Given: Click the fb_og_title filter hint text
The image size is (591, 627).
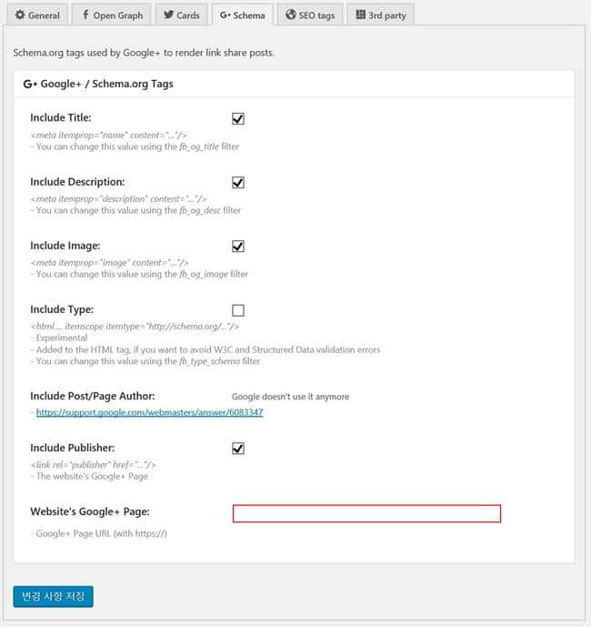Looking at the screenshot, I should pyautogui.click(x=135, y=147).
